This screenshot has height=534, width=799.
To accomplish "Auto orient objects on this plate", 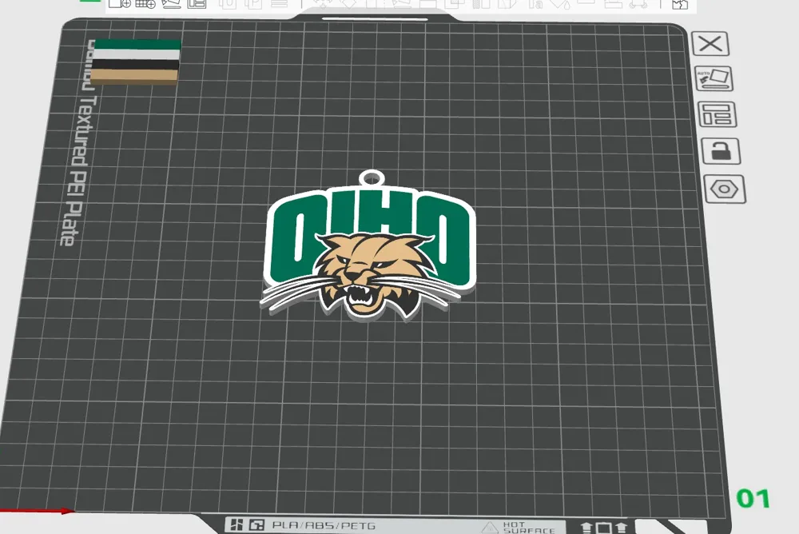I will pos(714,79).
